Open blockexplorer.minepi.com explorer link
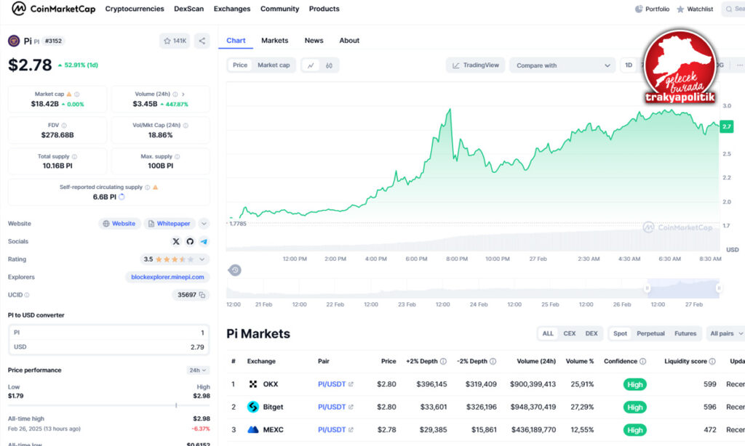 tap(167, 277)
